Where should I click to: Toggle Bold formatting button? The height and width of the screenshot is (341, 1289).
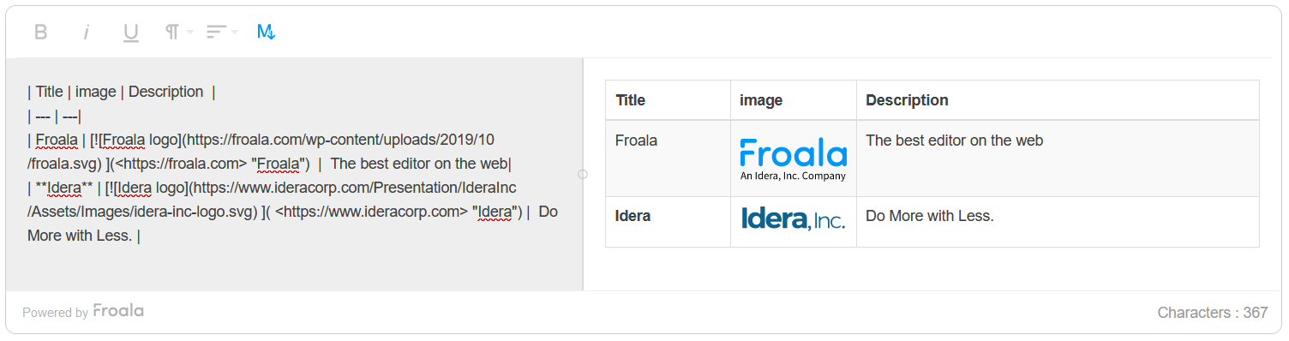pos(40,33)
